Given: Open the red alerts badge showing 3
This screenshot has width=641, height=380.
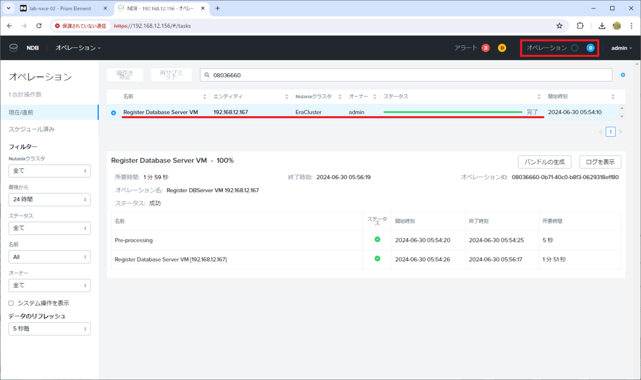Looking at the screenshot, I should tap(486, 48).
